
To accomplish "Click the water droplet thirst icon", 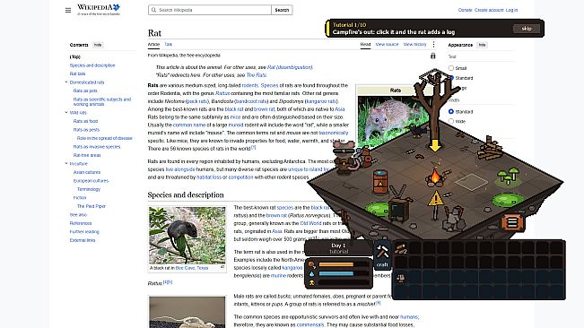I will tap(311, 273).
